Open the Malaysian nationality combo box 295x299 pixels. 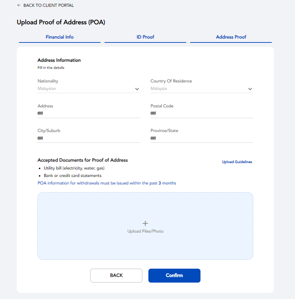point(85,89)
